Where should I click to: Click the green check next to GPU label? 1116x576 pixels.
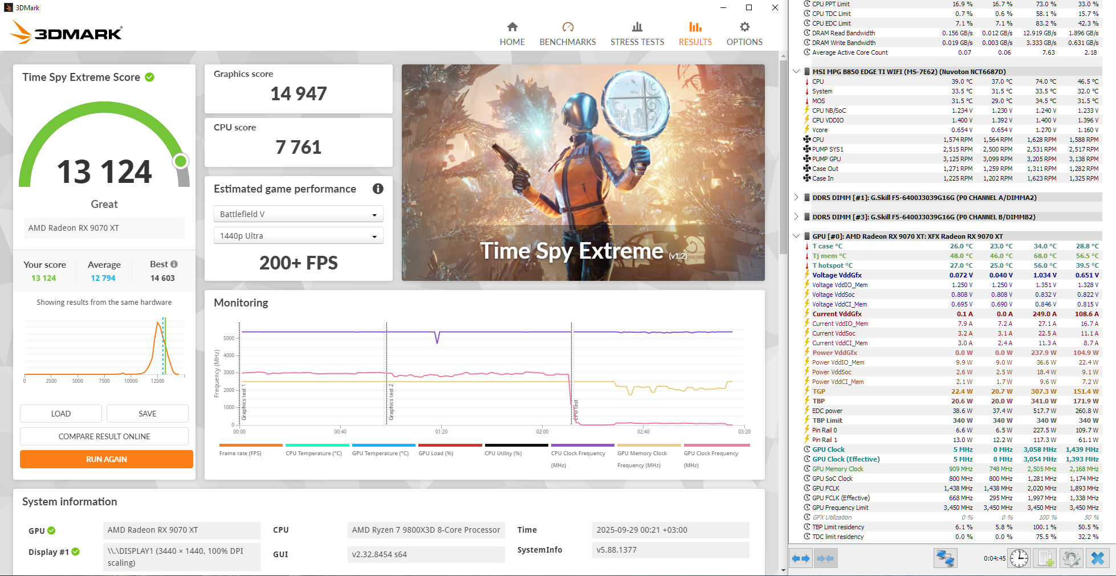pos(51,530)
